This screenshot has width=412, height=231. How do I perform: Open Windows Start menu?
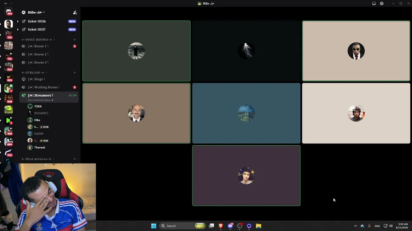point(154,226)
